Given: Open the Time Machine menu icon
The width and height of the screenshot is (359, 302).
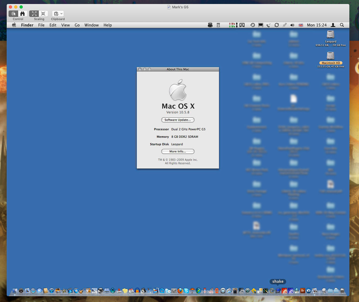Looking at the screenshot, I should [x=252, y=25].
